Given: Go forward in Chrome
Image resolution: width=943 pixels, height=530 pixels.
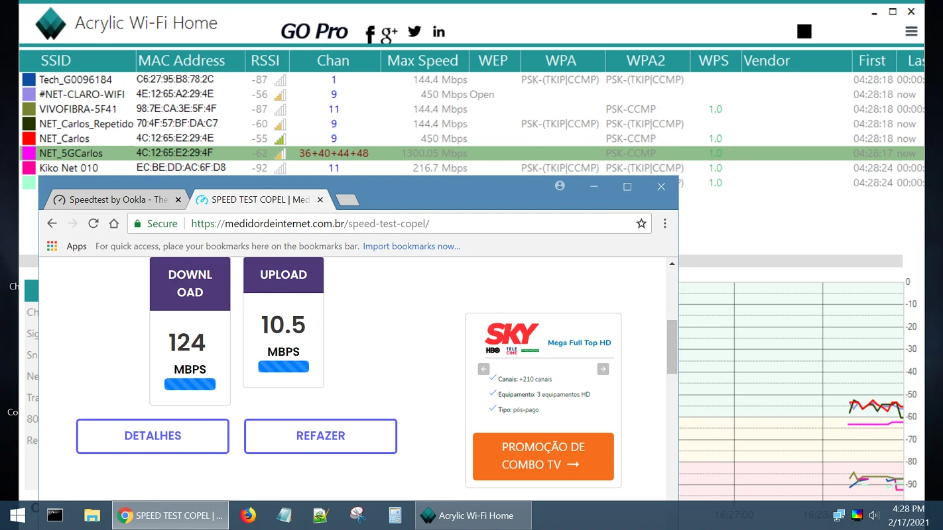Looking at the screenshot, I should [x=73, y=224].
